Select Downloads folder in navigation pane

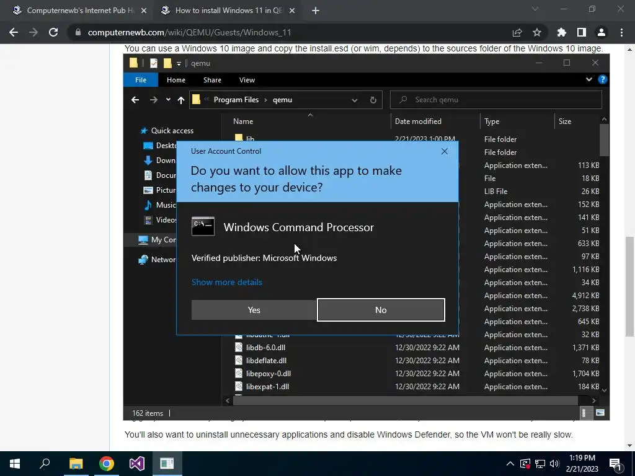[161, 161]
